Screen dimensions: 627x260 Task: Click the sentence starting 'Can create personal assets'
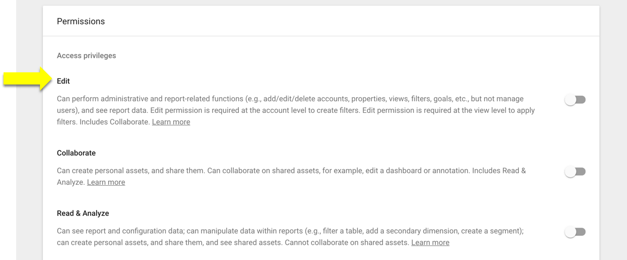tap(131, 170)
